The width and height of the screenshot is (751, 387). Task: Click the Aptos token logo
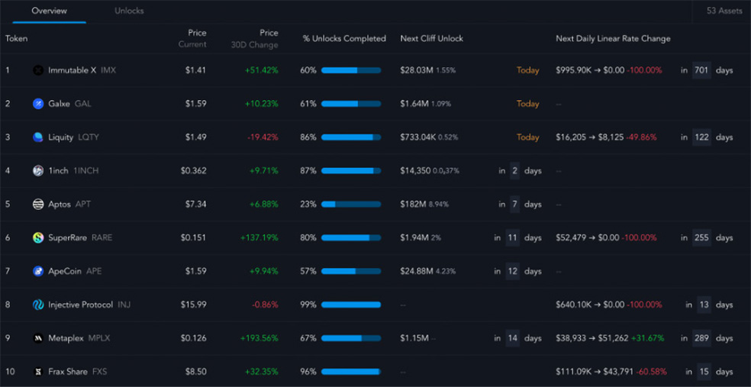[x=38, y=205]
